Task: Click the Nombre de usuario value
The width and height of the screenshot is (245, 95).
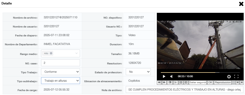Action: coord(51,26)
